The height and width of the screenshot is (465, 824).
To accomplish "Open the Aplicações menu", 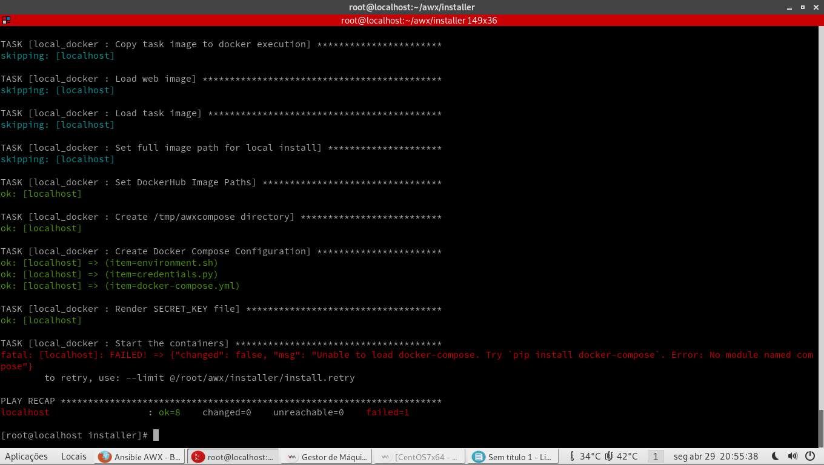I will coord(26,457).
